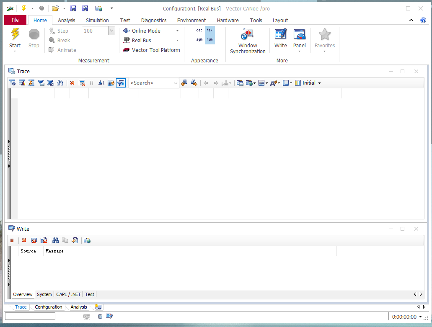The image size is (432, 327).
Task: Collapse the ribbon with the up chevron
Action: pyautogui.click(x=411, y=20)
